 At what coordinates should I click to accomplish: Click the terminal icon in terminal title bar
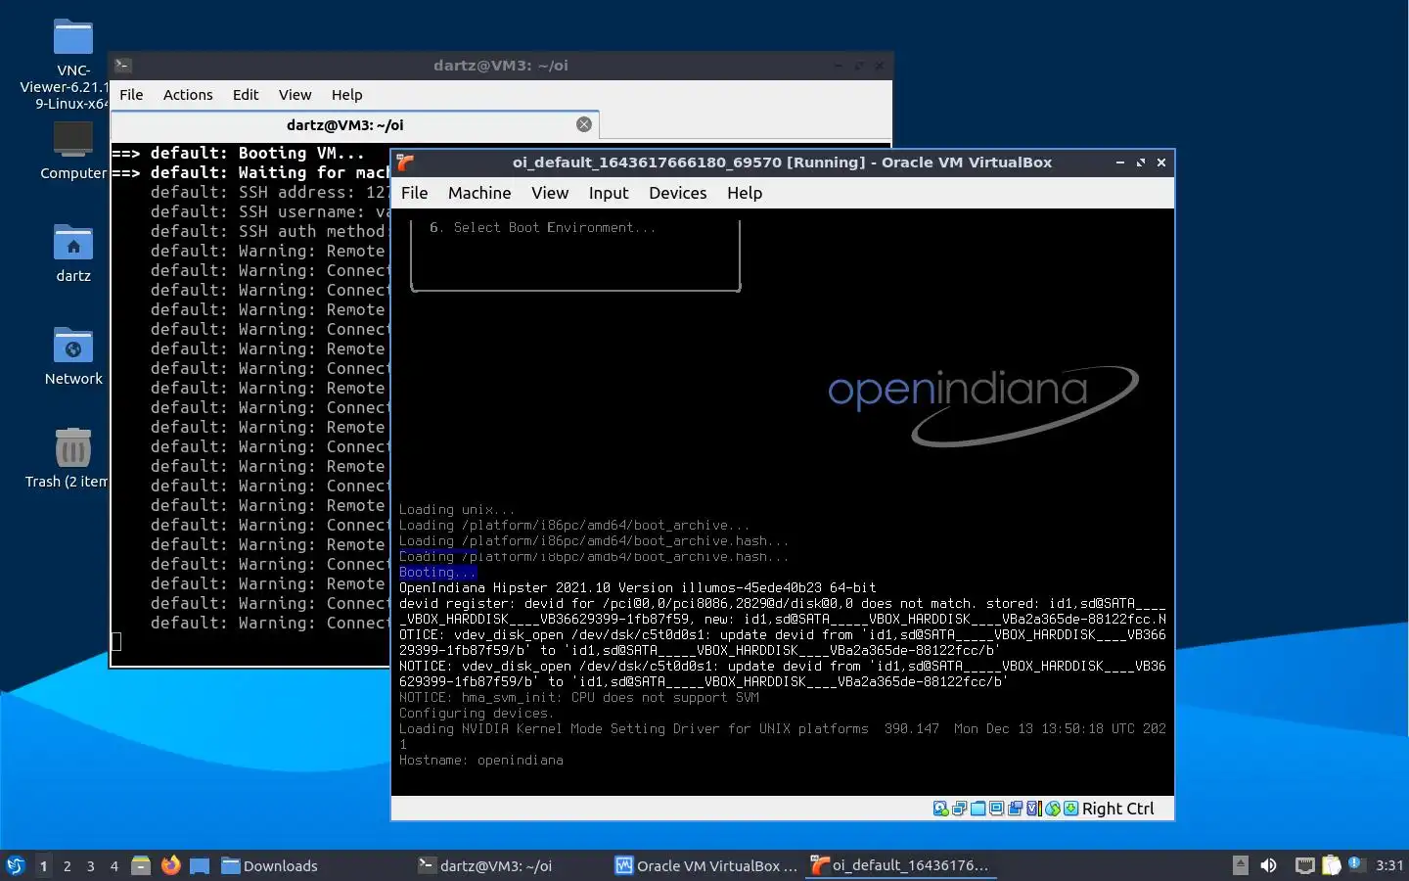pos(123,66)
